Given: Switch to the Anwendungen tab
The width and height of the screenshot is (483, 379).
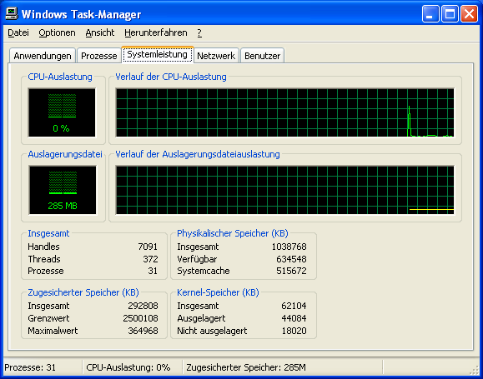Looking at the screenshot, I should (43, 56).
